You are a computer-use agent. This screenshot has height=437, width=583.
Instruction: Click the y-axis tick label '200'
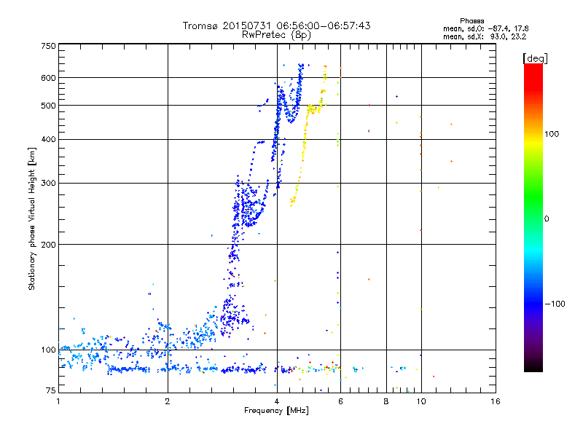tap(49, 245)
